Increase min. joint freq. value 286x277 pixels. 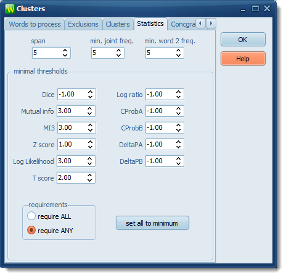(x=118, y=50)
